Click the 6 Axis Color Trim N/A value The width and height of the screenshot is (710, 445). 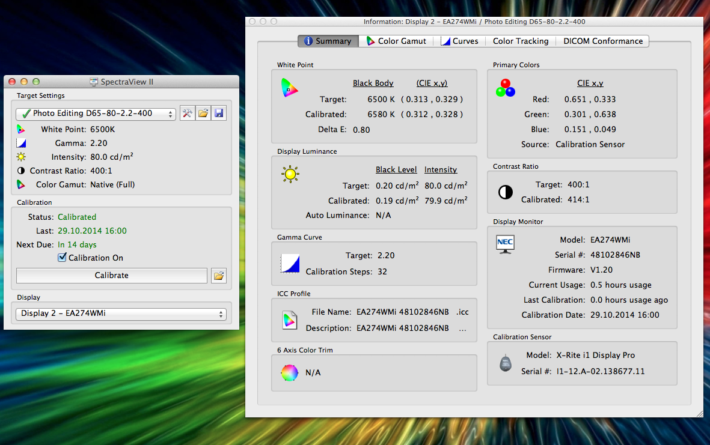point(313,373)
